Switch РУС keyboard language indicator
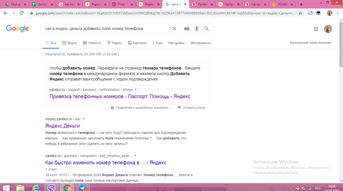 318,188
